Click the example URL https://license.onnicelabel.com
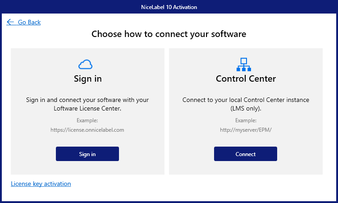The width and height of the screenshot is (338, 203). point(87,130)
